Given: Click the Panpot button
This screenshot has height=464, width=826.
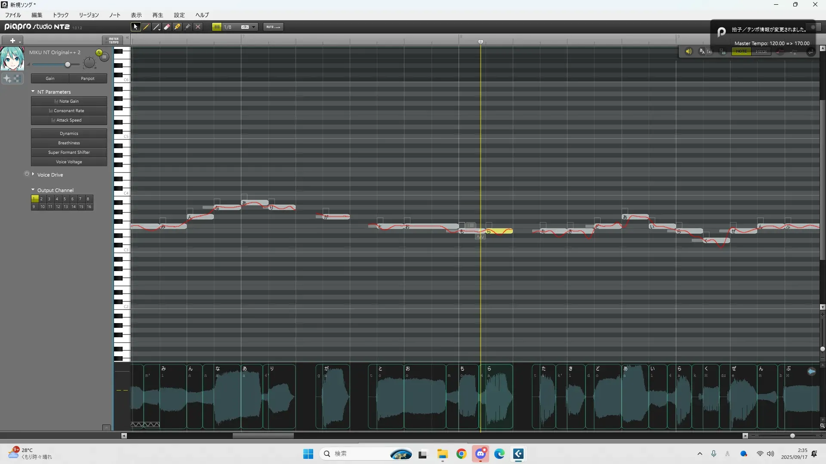Looking at the screenshot, I should click(x=88, y=79).
